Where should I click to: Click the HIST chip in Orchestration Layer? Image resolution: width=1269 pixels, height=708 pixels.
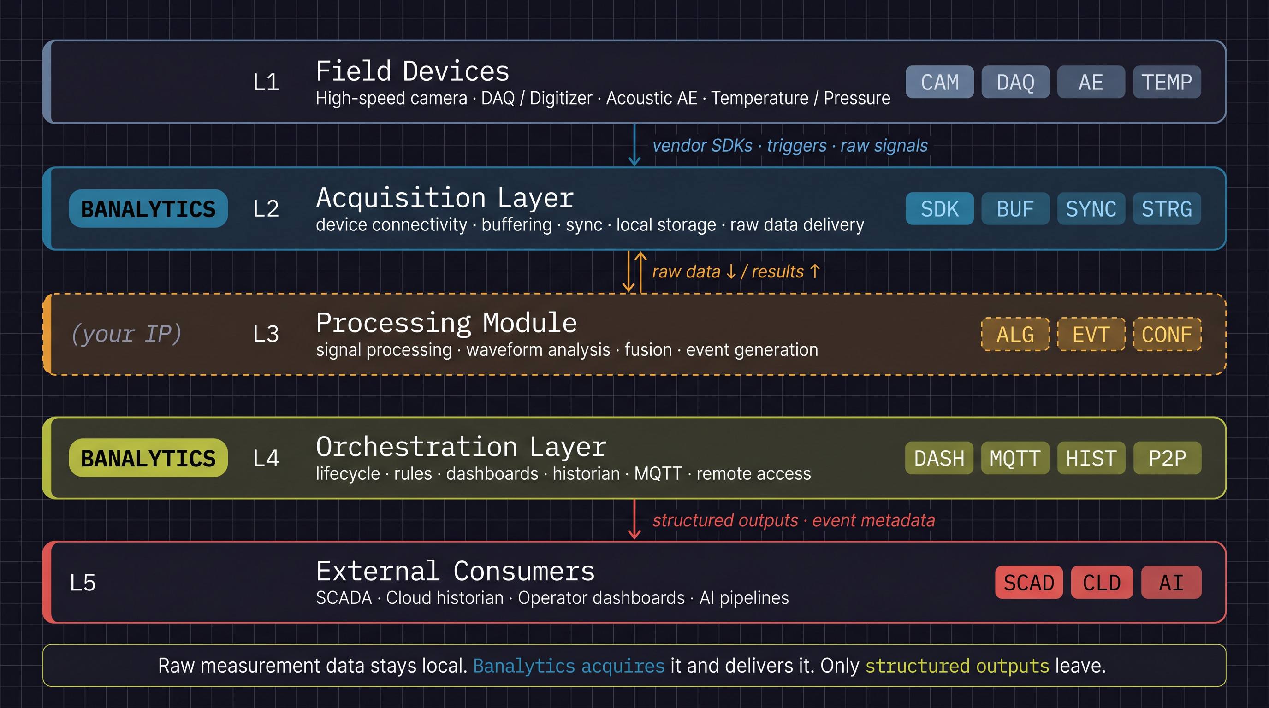click(1091, 458)
